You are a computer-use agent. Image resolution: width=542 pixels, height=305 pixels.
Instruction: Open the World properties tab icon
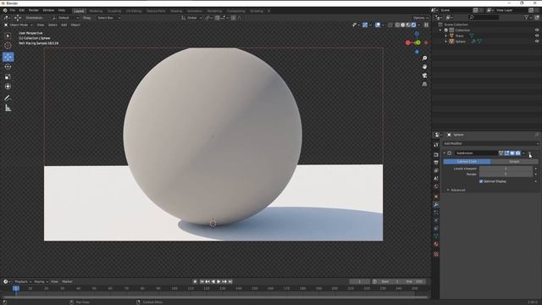pyautogui.click(x=436, y=186)
